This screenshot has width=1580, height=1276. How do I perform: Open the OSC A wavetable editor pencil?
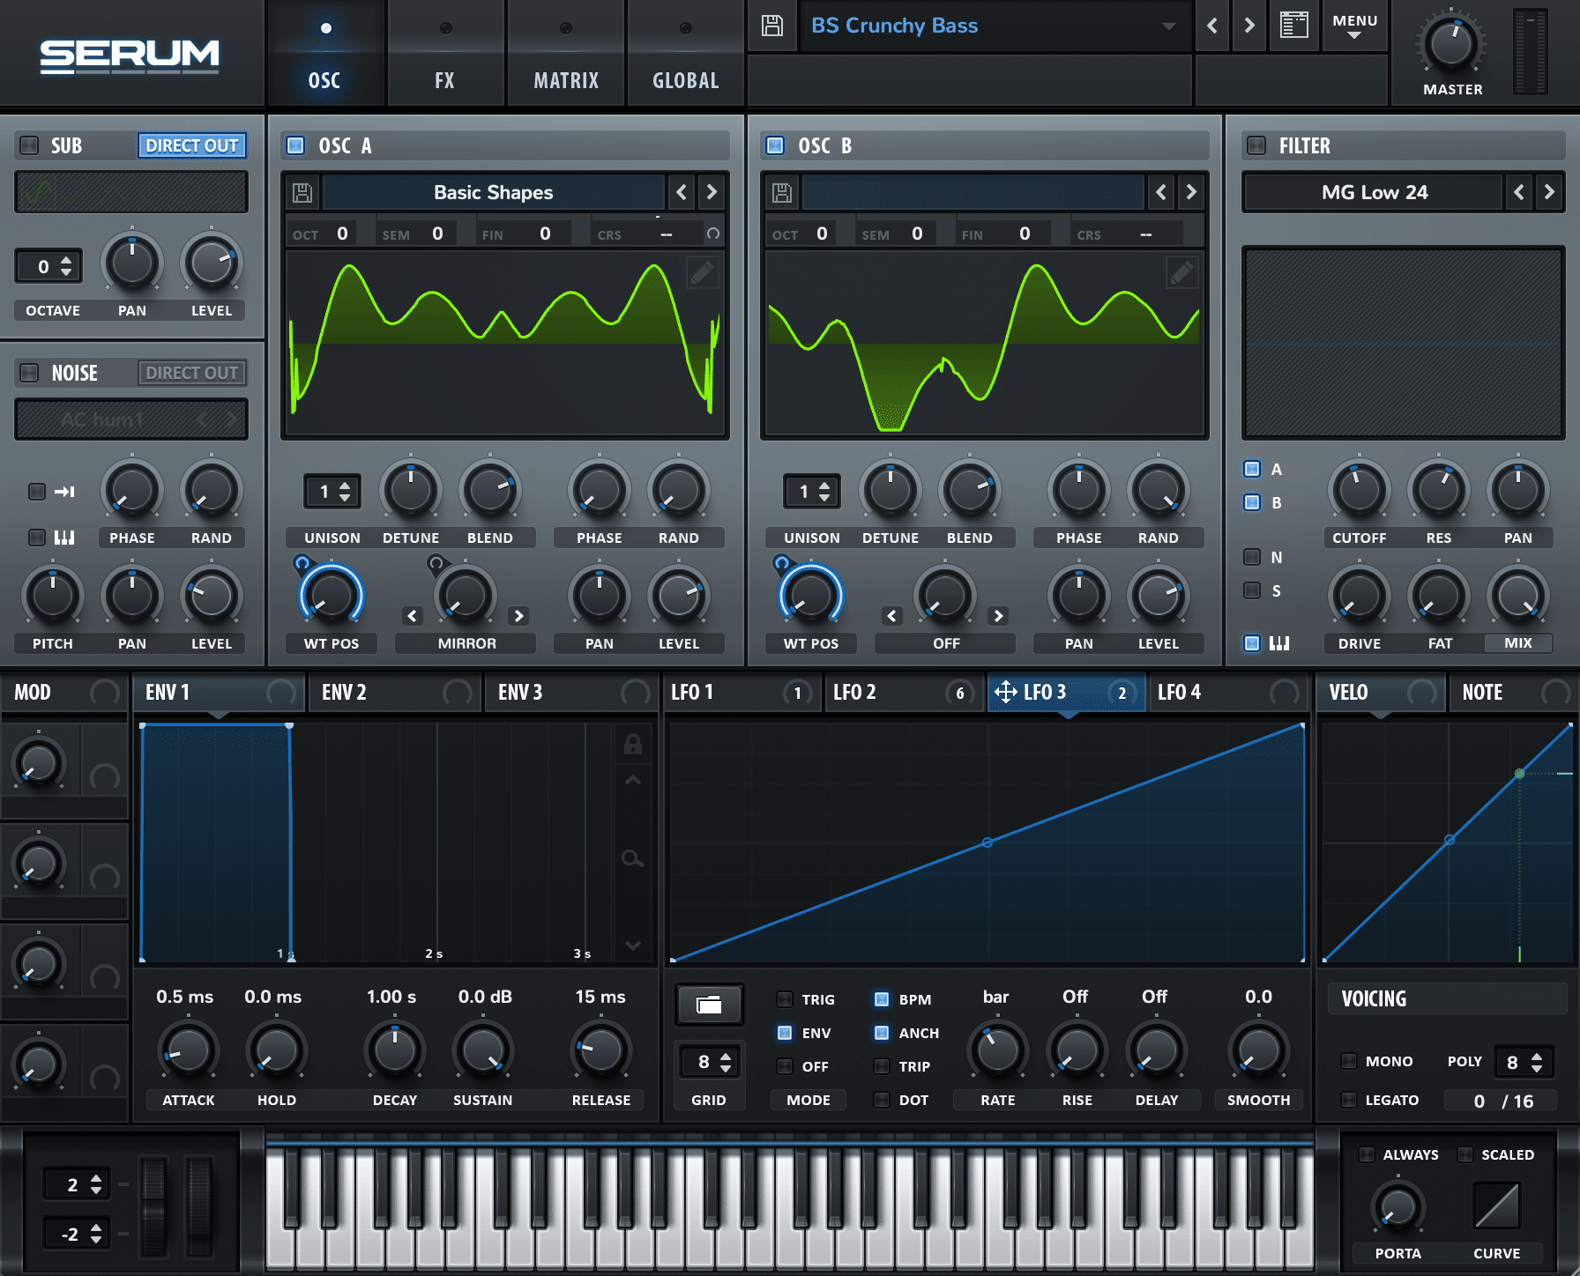(x=703, y=273)
